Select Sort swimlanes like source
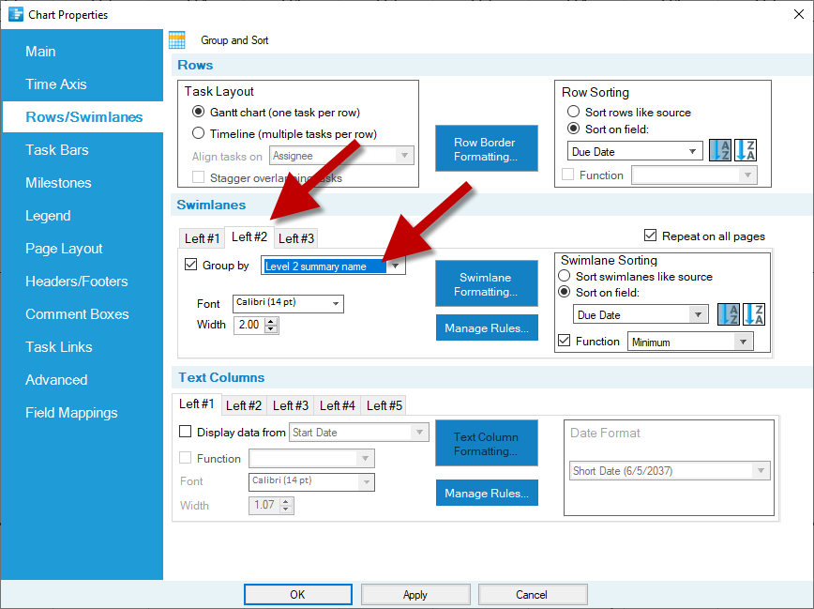Screen dimensions: 814x609 pos(565,276)
